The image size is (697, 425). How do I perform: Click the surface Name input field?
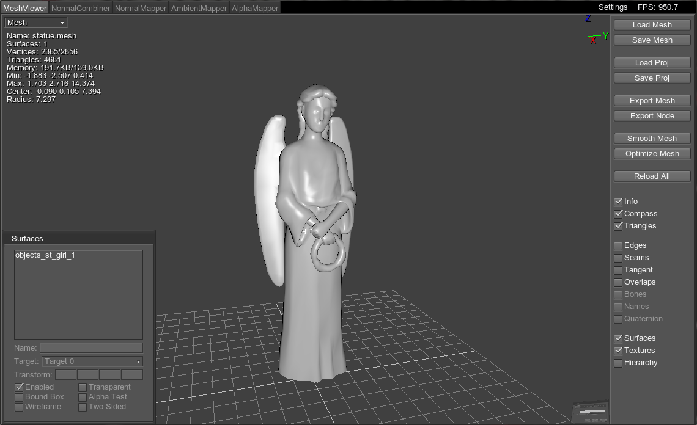[x=91, y=348]
